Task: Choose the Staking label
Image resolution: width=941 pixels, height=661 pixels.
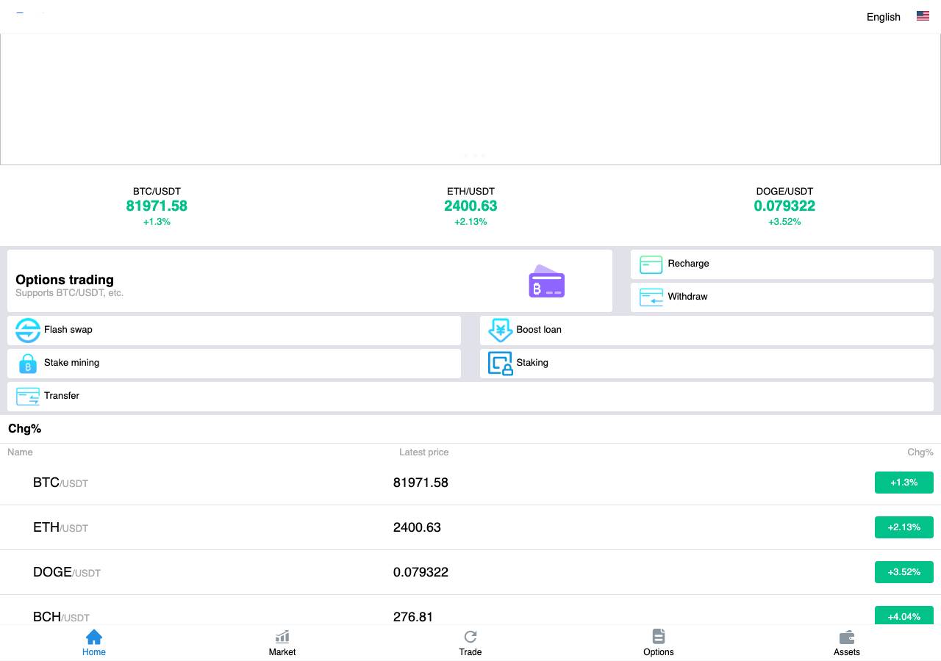Action: 532,363
